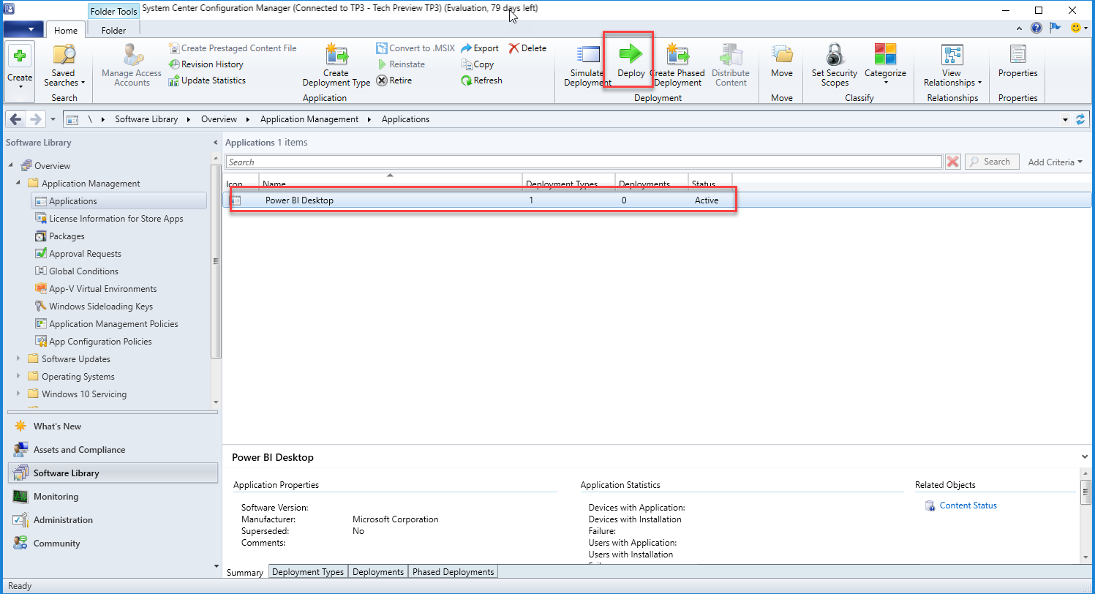The width and height of the screenshot is (1095, 594).
Task: Collapse the Application Management tree node
Action: click(18, 184)
